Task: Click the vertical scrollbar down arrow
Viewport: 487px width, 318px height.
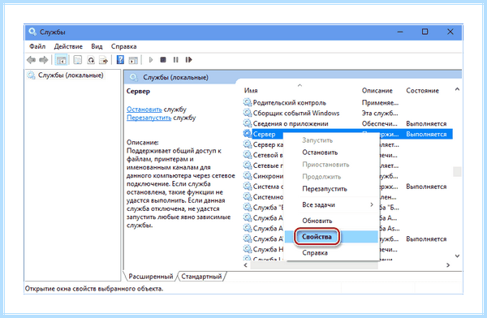Action: (457, 256)
